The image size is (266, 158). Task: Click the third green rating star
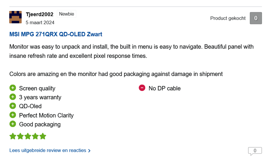point(28,136)
